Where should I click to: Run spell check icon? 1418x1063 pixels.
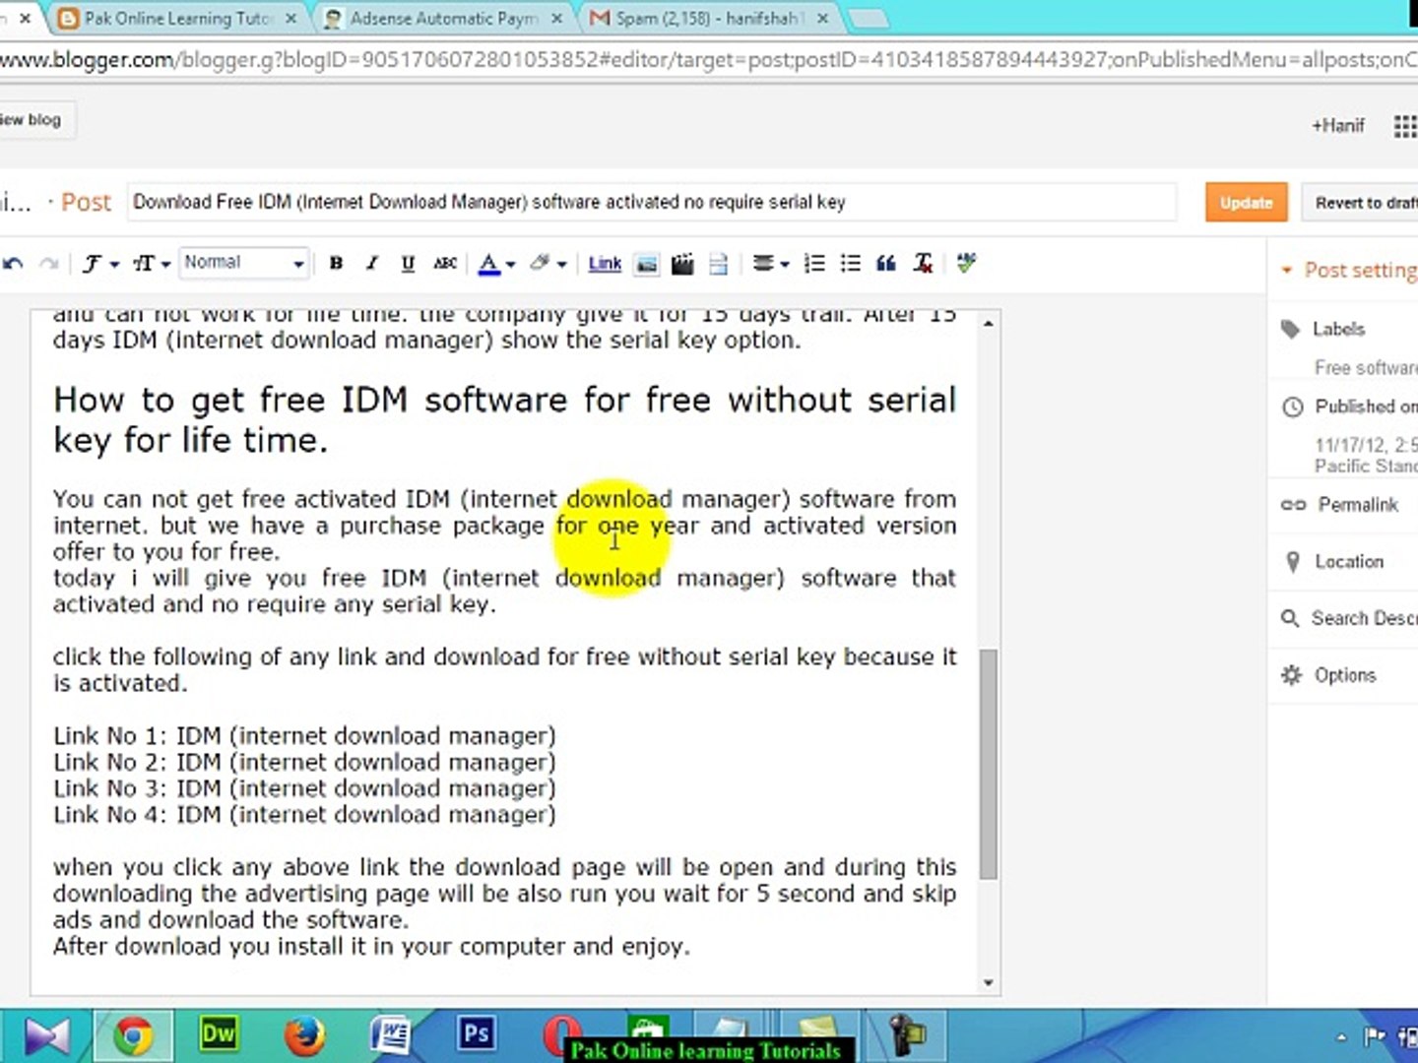pyautogui.click(x=967, y=263)
